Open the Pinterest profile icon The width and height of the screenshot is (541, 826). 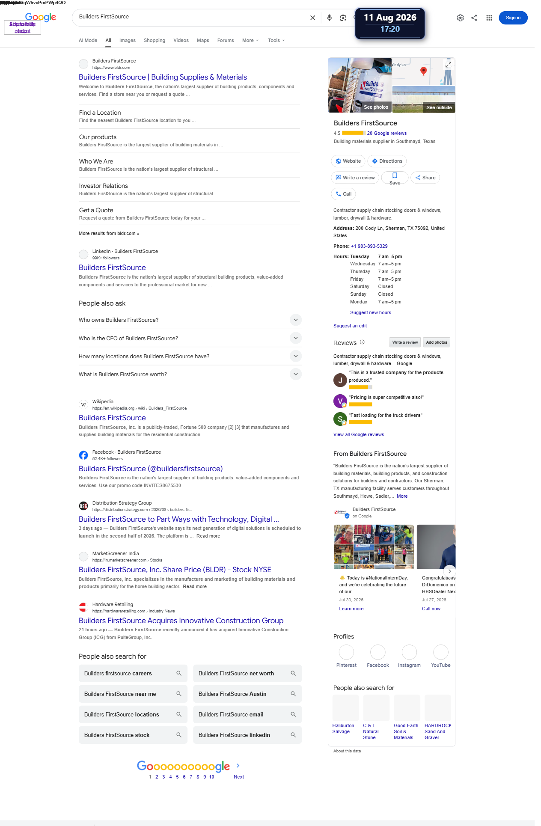pos(346,652)
